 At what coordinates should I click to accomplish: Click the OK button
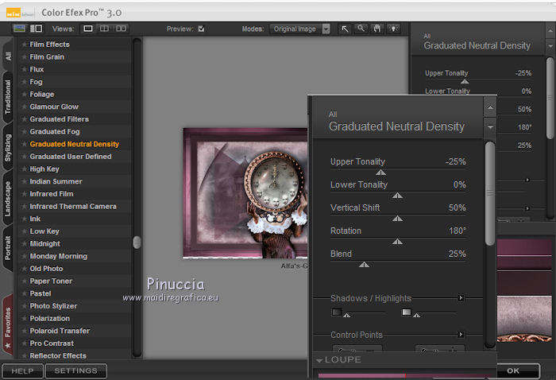click(513, 370)
